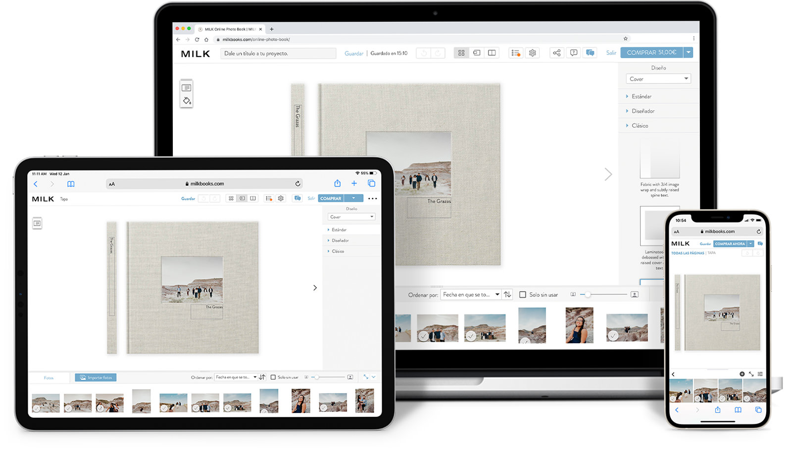792x450 pixels.
Task: Switch to the Fotos tab on the tablet
Action: (49, 378)
